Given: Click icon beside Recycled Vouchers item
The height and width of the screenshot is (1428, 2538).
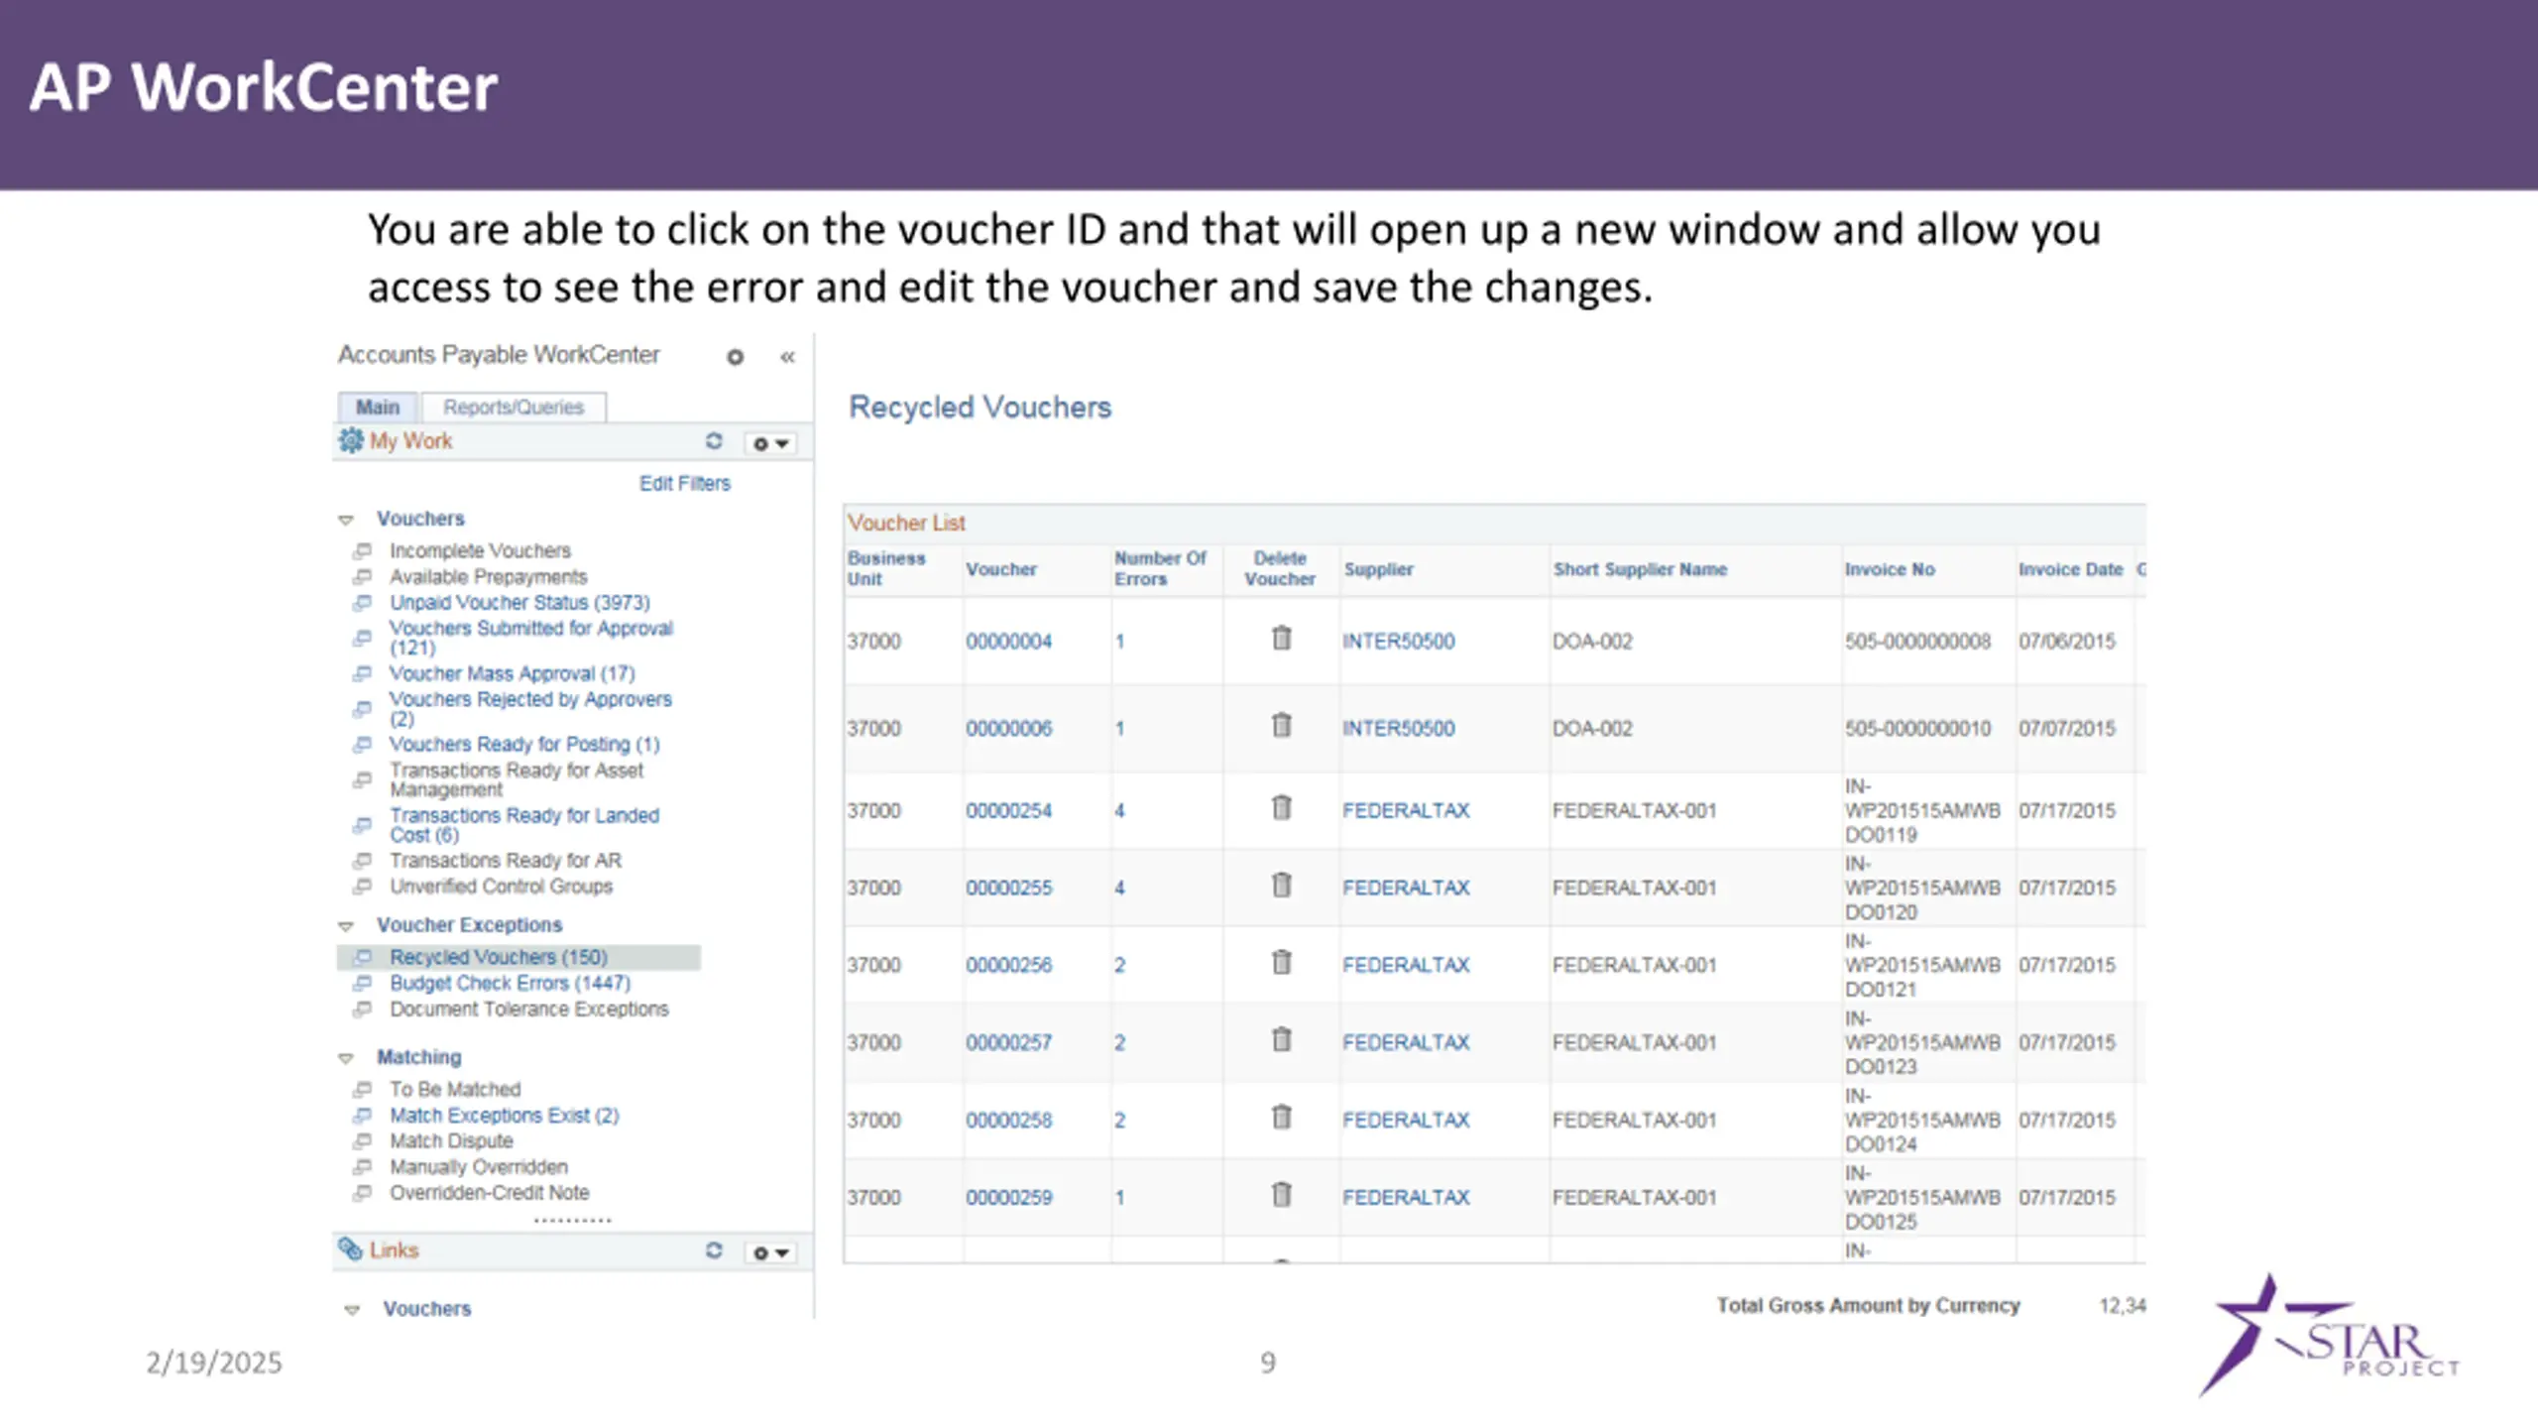Looking at the screenshot, I should pos(363,957).
